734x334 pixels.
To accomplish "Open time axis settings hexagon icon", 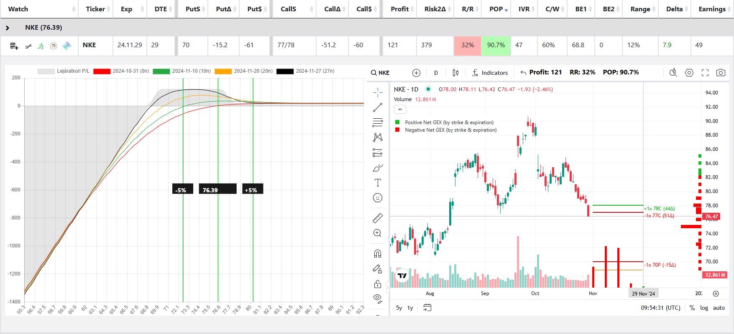I will tap(716, 293).
